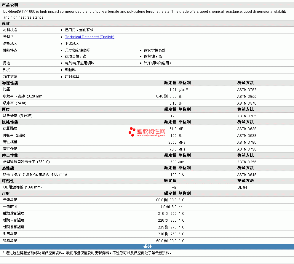Select the UL 阻燃等级 (1.60 mm) row
This screenshot has width=294, height=264.
tap(147, 187)
